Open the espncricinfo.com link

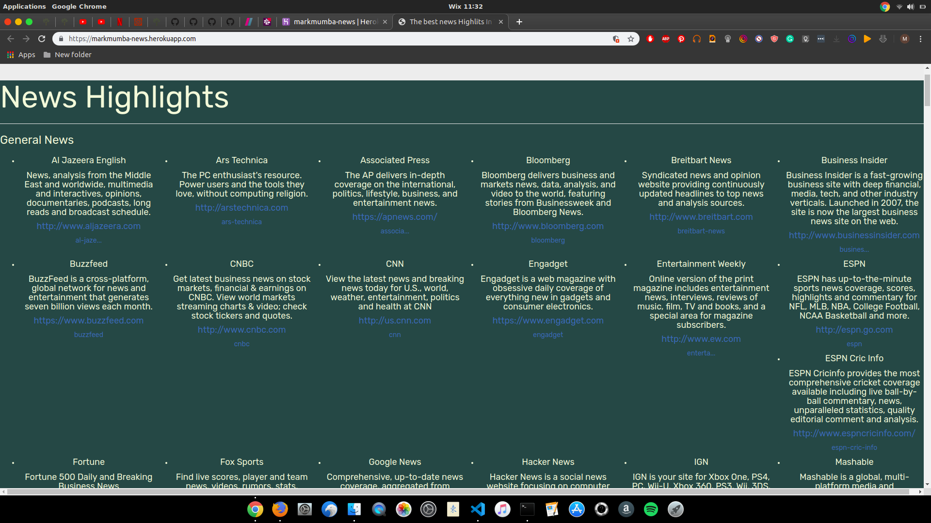tap(854, 433)
